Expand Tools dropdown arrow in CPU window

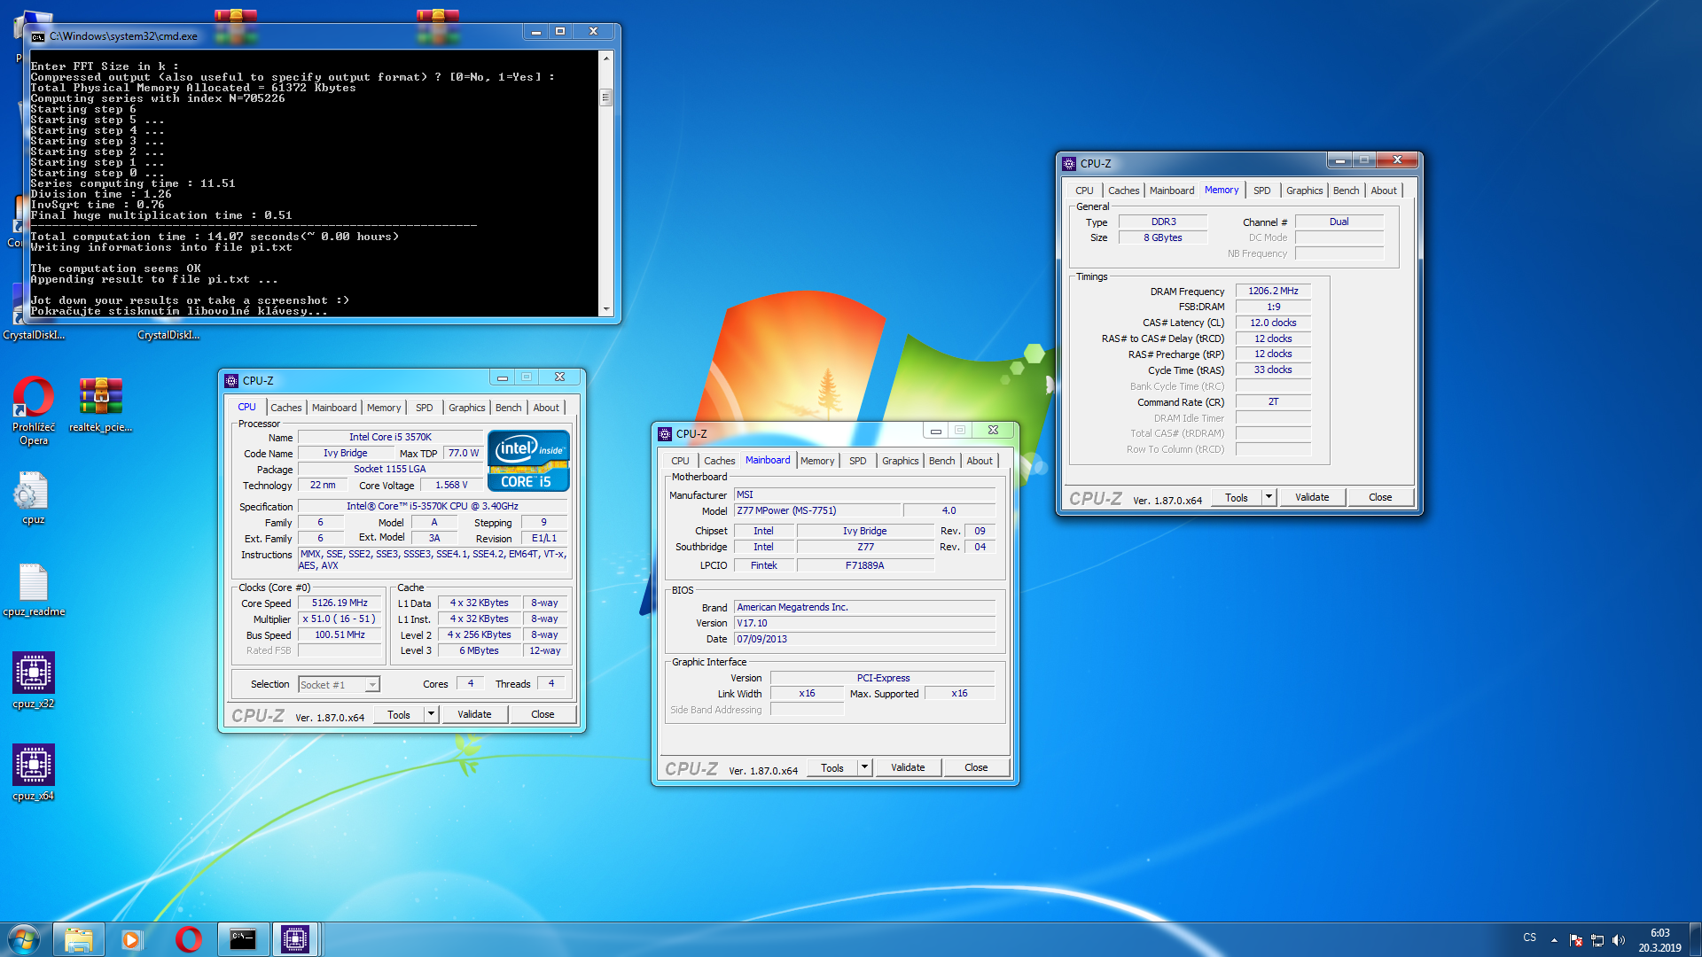pos(431,714)
